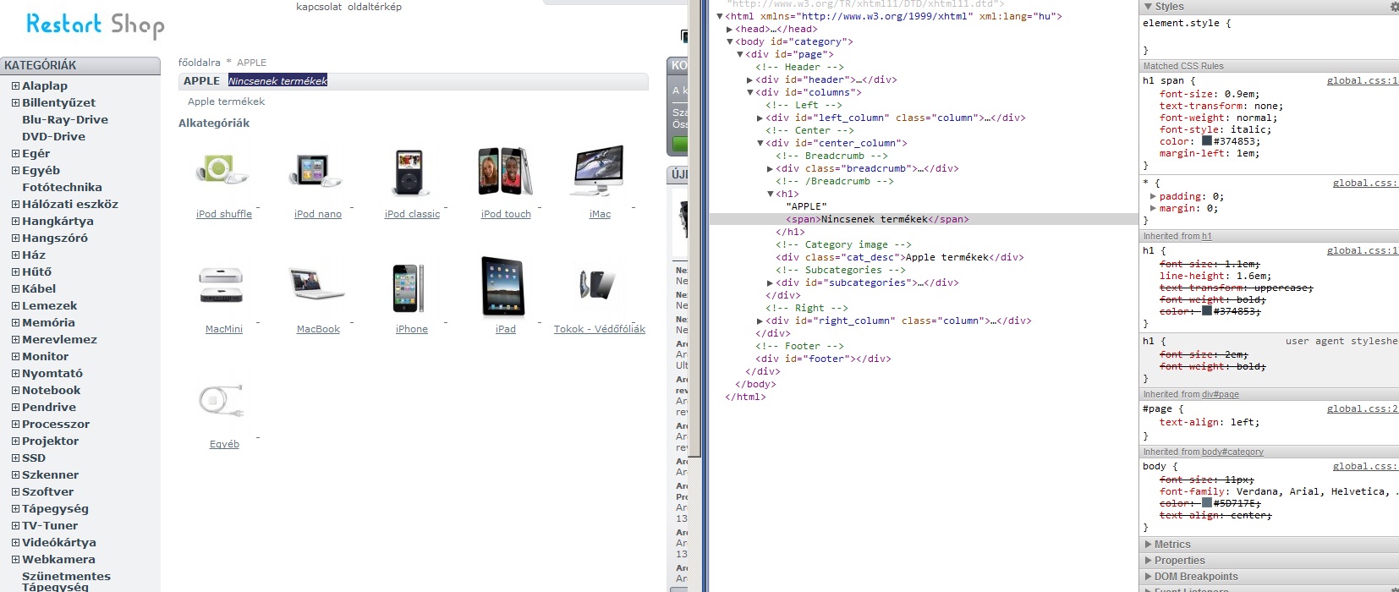Expand the Egér category plus icon

tap(15, 153)
